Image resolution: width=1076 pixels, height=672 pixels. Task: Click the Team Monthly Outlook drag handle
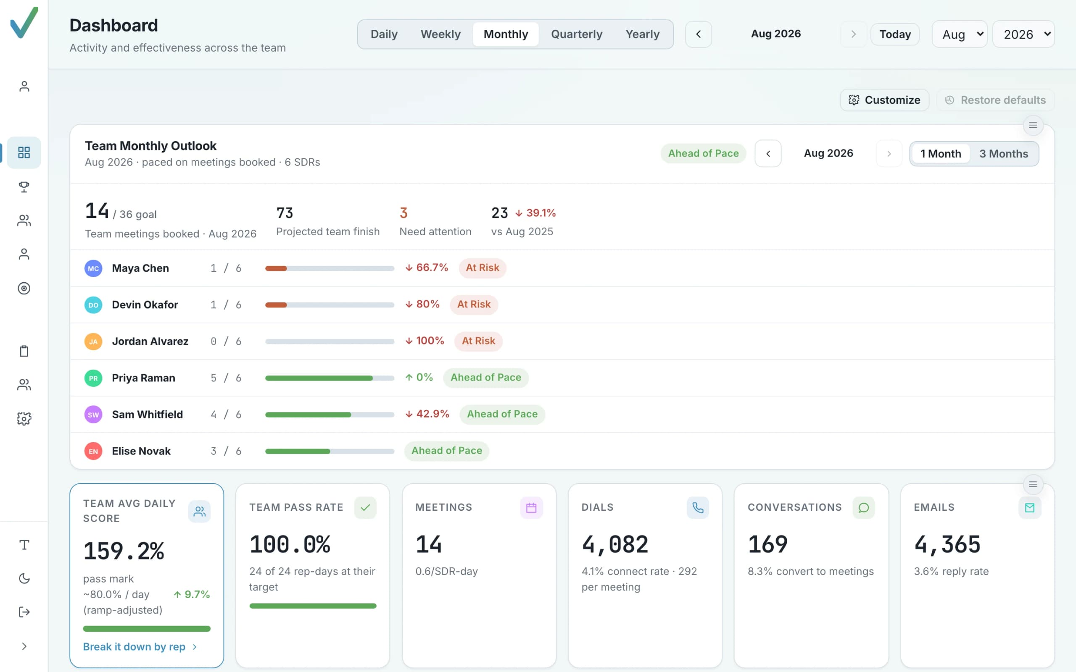coord(1033,125)
